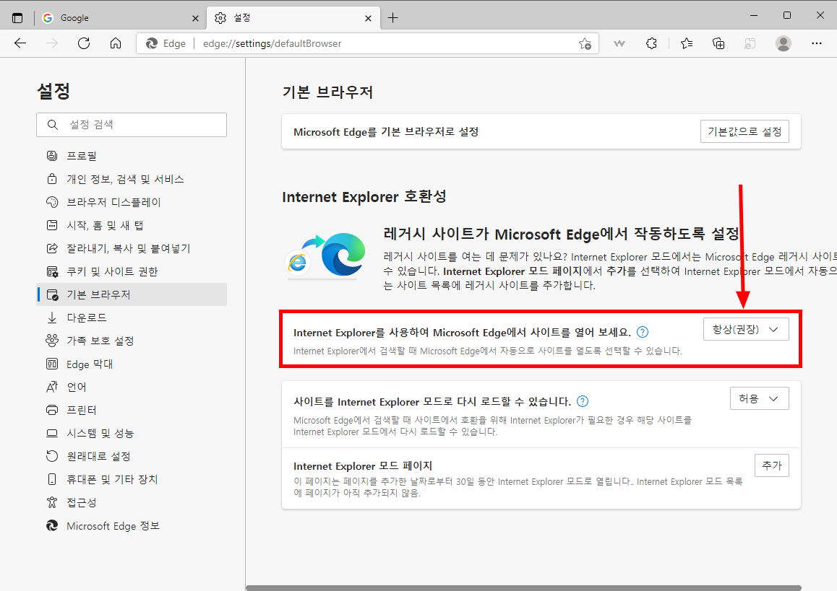Click the horizontal scrollbar at bottom
Screen dimensions: 837x591
523,588
